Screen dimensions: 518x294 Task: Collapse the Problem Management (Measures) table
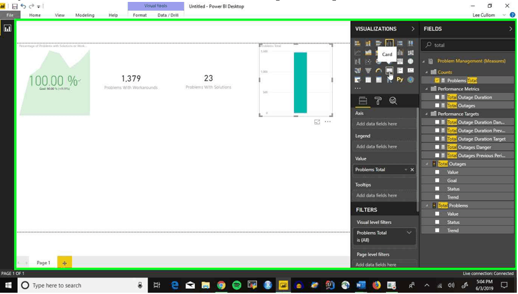424,61
